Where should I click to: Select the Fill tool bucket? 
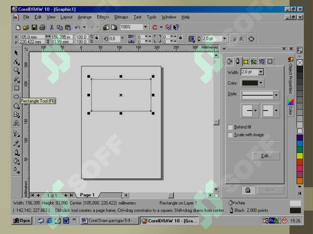(17, 161)
